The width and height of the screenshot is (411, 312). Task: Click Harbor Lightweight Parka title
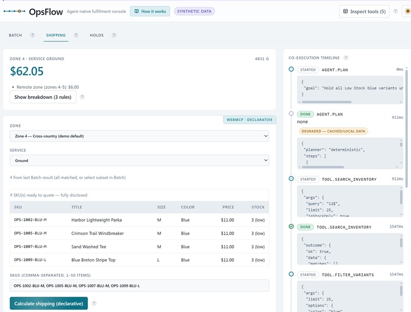click(x=97, y=220)
